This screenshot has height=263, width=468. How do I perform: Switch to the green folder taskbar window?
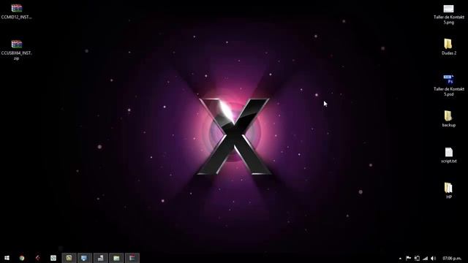point(116,258)
